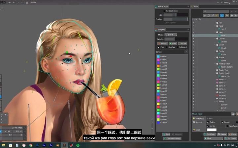The height and width of the screenshot is (148, 238).
Task: Enable the Selected checkbox
Action: (x=178, y=47)
